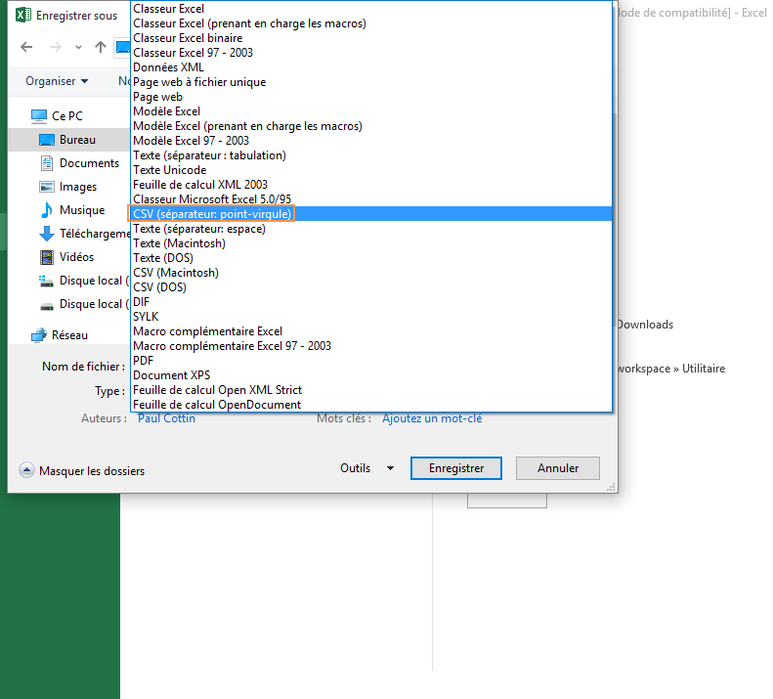Click Downloads entry in the Excel window

tap(645, 325)
